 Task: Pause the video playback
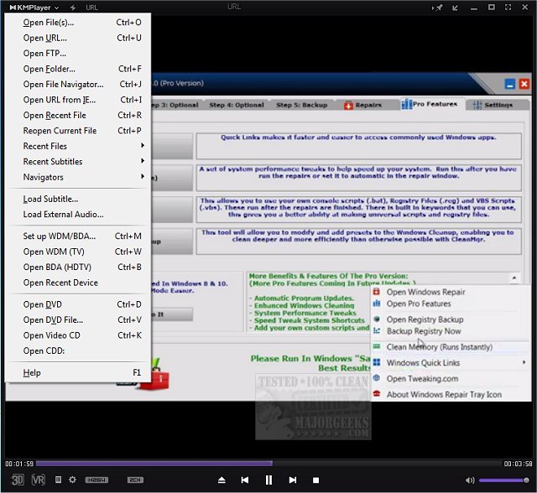(268, 480)
